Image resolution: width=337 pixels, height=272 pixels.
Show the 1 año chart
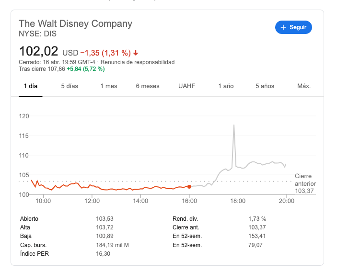click(226, 86)
